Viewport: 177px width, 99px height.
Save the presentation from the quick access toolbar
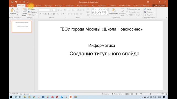(x=12, y=2)
